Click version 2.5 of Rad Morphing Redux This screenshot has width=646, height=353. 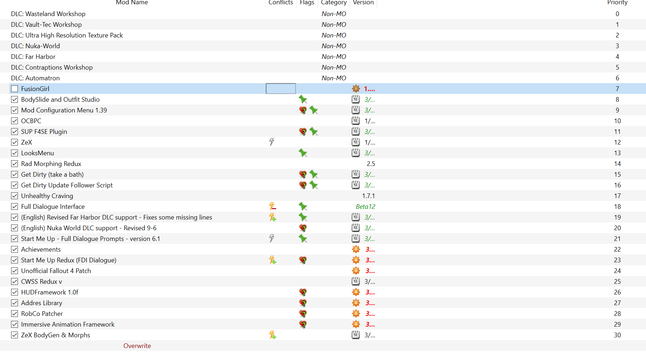371,163
